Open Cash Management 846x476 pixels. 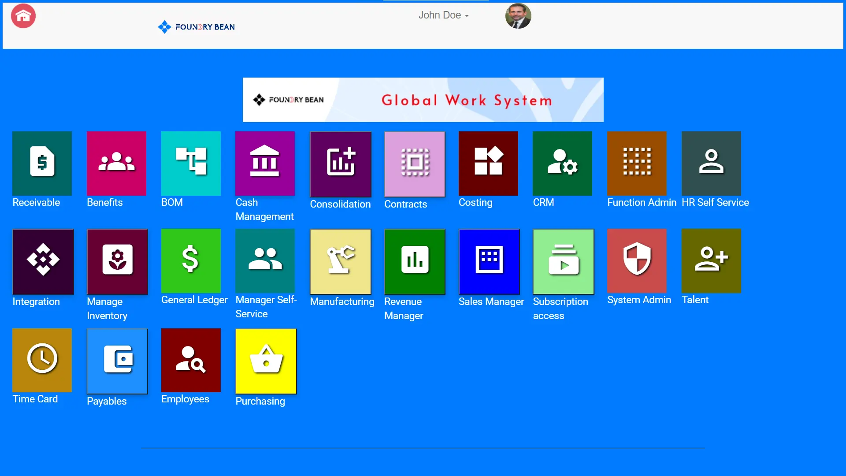[265, 163]
